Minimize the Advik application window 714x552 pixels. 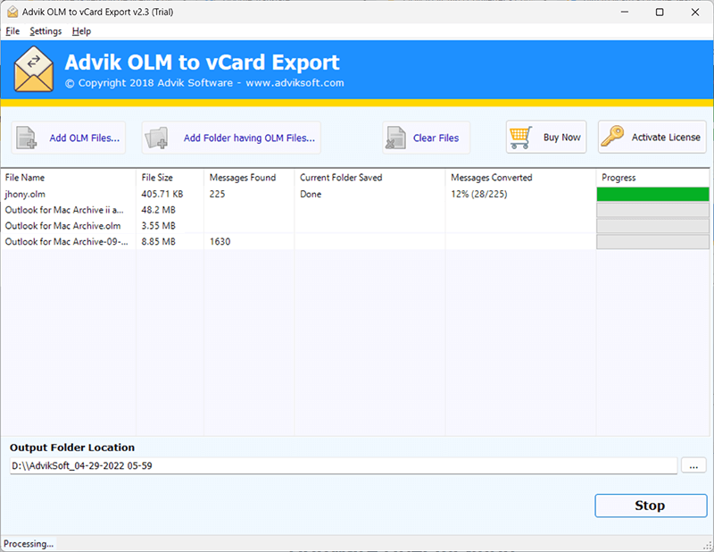click(x=625, y=12)
